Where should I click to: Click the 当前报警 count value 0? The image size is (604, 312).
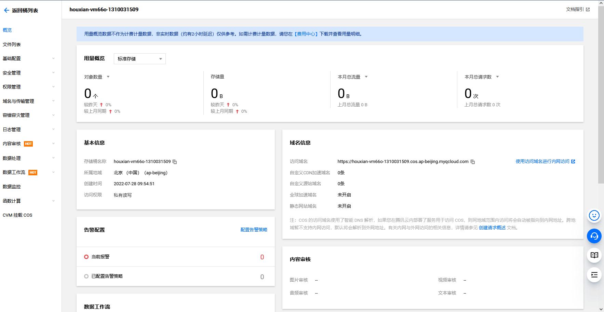[262, 257]
